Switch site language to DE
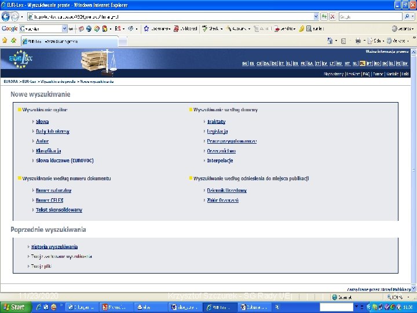417x313 pixels. coord(274,64)
